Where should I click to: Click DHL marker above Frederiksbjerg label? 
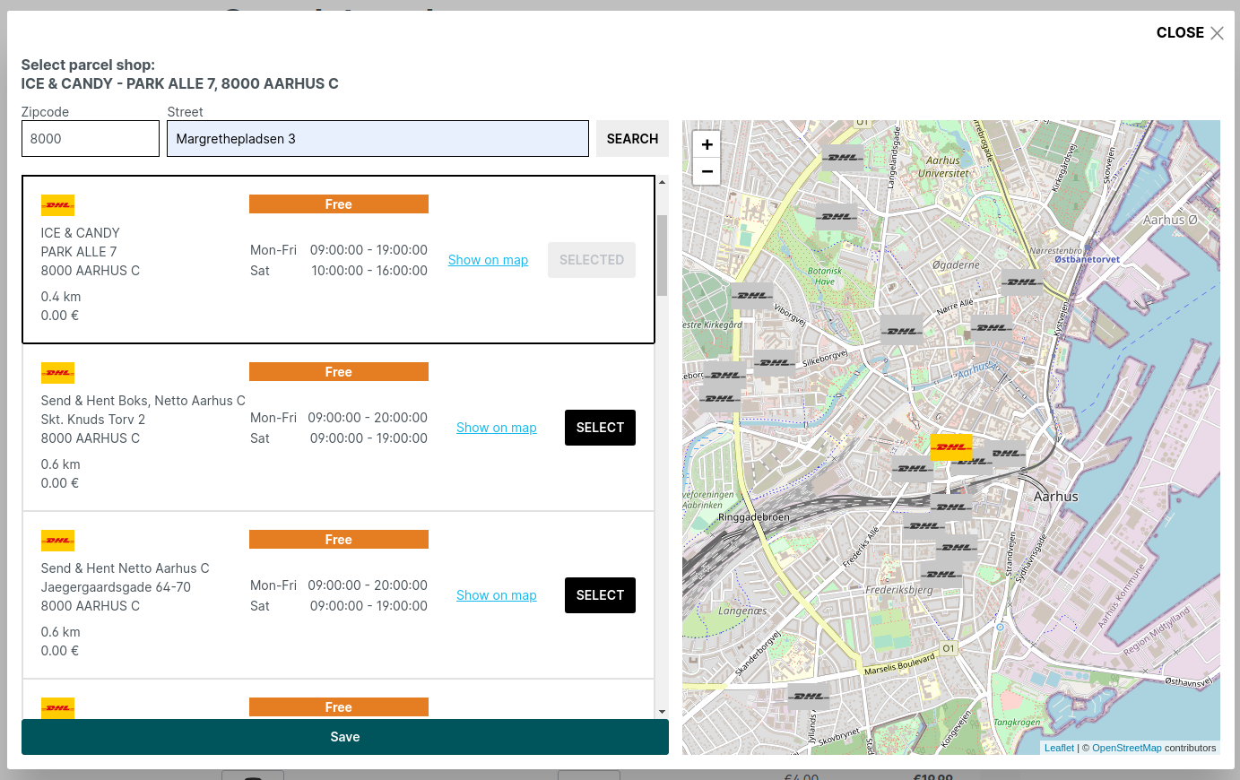941,575
